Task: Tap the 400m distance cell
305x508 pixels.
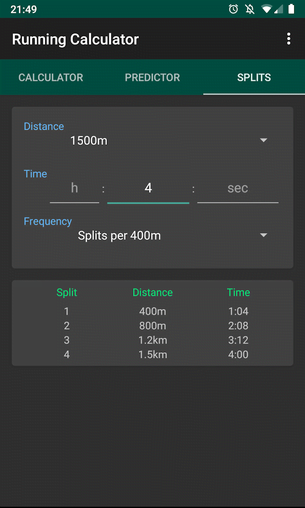Action: coord(153,312)
